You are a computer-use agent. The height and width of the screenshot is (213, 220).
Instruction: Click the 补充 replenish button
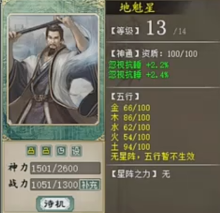coord(90,185)
